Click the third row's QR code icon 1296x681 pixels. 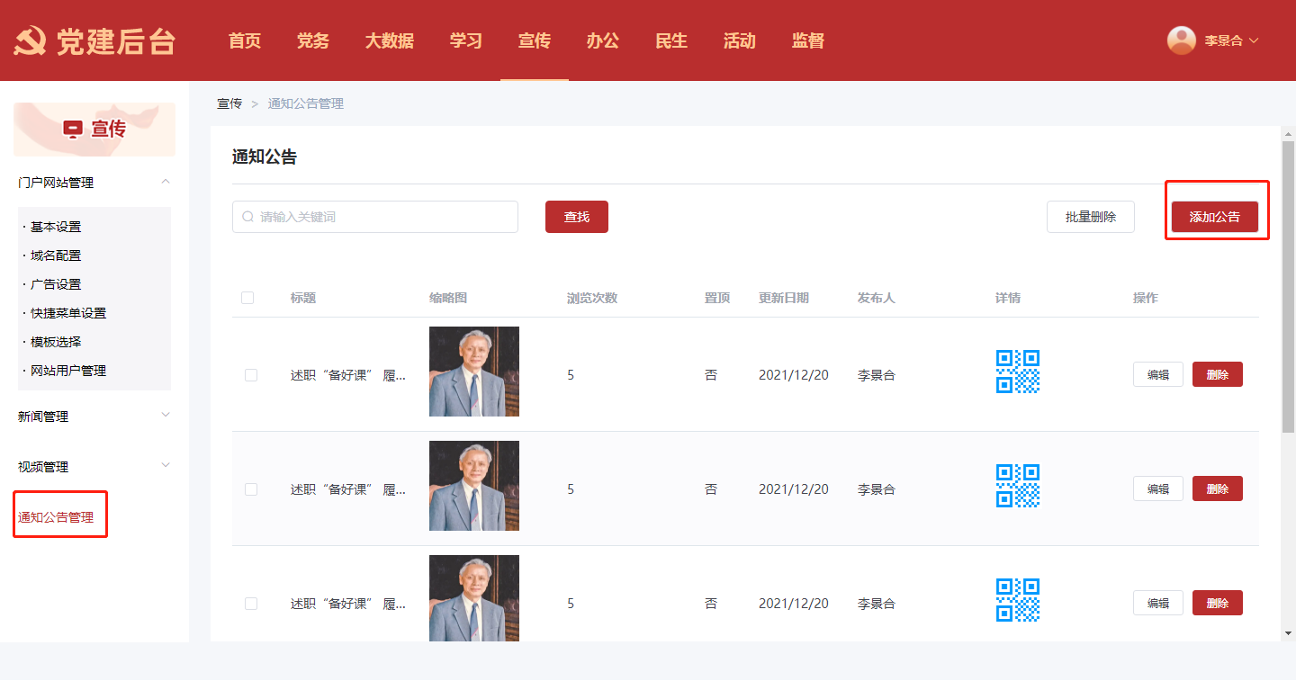(1017, 600)
